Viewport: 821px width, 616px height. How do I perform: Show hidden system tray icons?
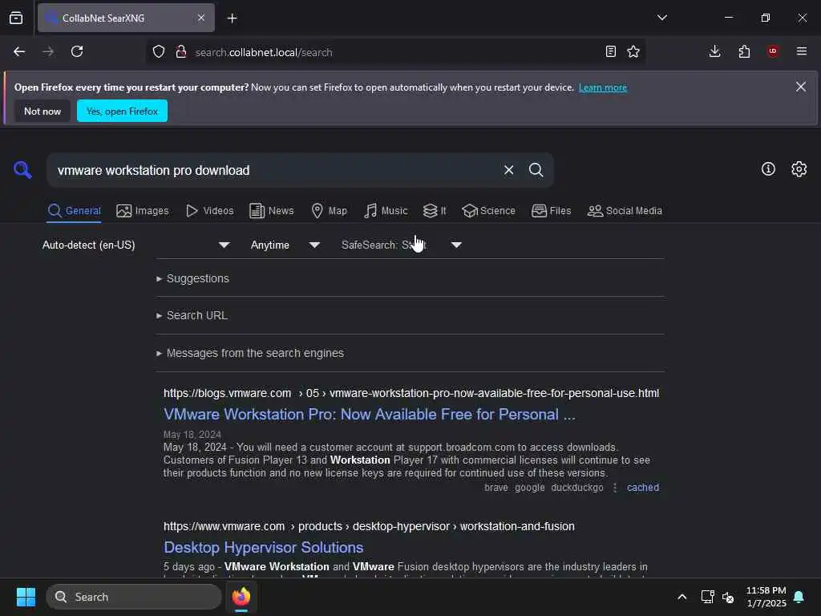pyautogui.click(x=681, y=597)
